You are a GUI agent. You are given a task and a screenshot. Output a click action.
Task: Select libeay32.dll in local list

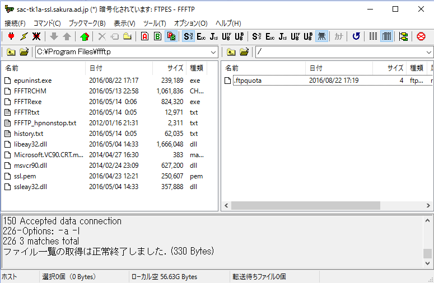[x=30, y=144]
